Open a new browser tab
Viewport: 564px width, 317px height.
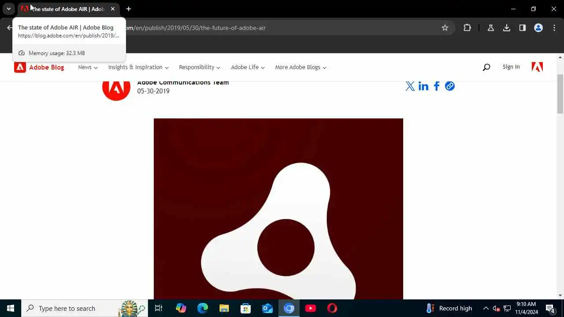[x=128, y=9]
